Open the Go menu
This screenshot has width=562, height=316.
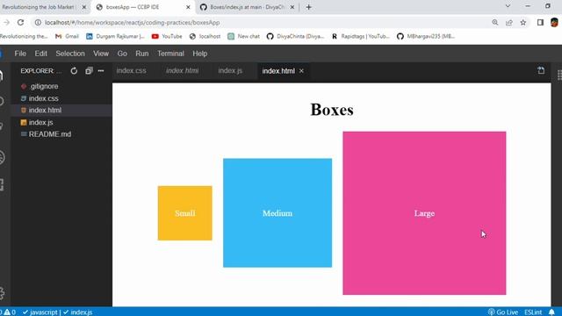click(x=122, y=54)
